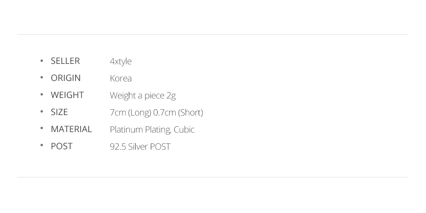Click the bullet beside MATERIAL
This screenshot has width=426, height=213.
[x=41, y=128]
